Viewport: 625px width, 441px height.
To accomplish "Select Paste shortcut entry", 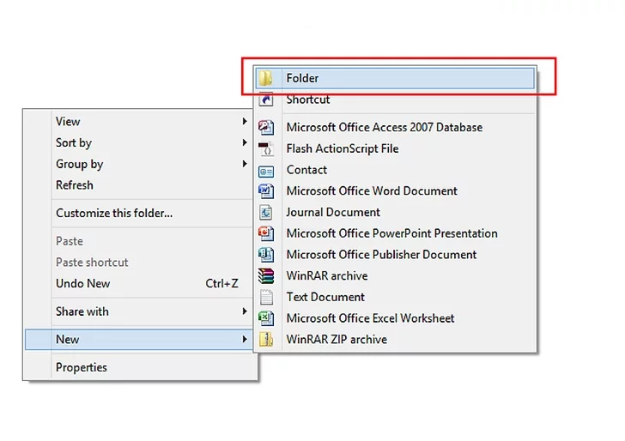I will pyautogui.click(x=92, y=263).
